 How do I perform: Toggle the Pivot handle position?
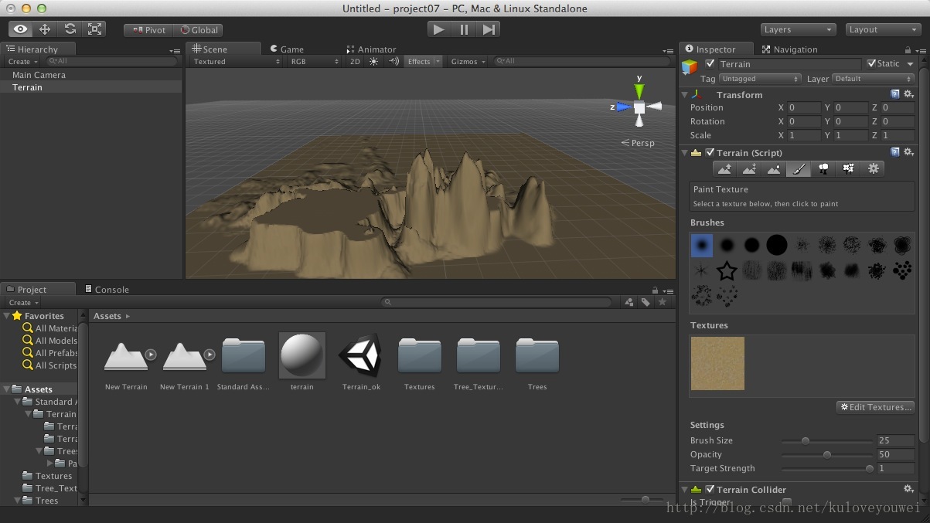point(148,30)
